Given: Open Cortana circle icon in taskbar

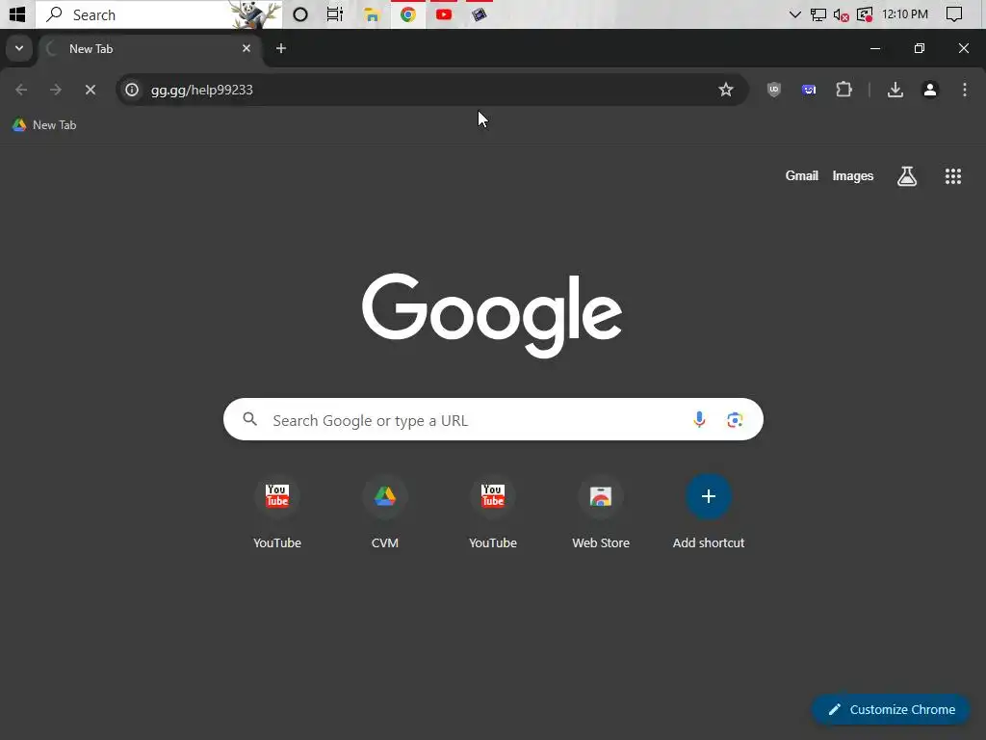Looking at the screenshot, I should (x=300, y=13).
